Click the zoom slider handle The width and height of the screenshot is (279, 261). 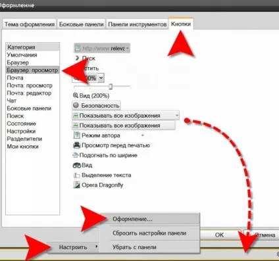coord(111,87)
